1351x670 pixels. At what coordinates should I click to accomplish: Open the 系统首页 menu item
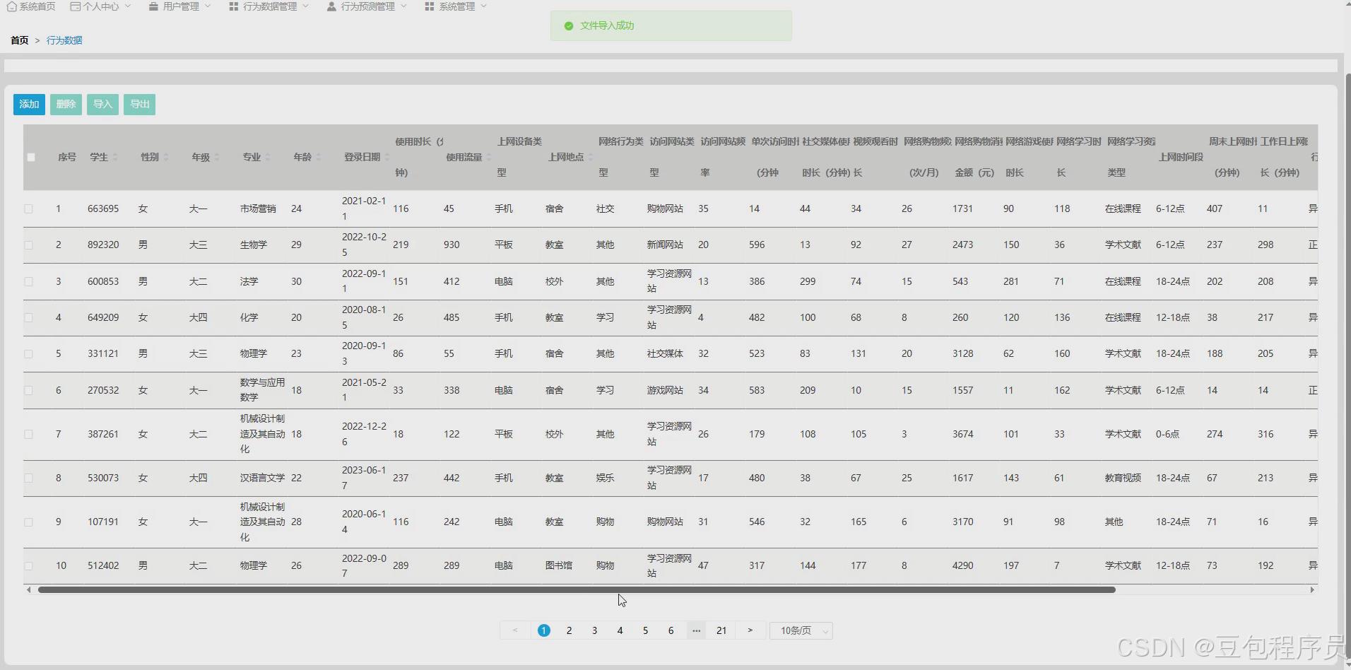(31, 6)
